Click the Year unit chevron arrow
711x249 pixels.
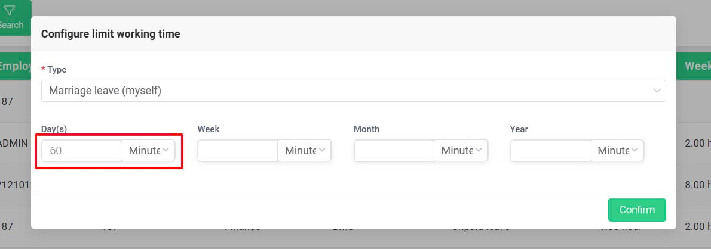[635, 150]
